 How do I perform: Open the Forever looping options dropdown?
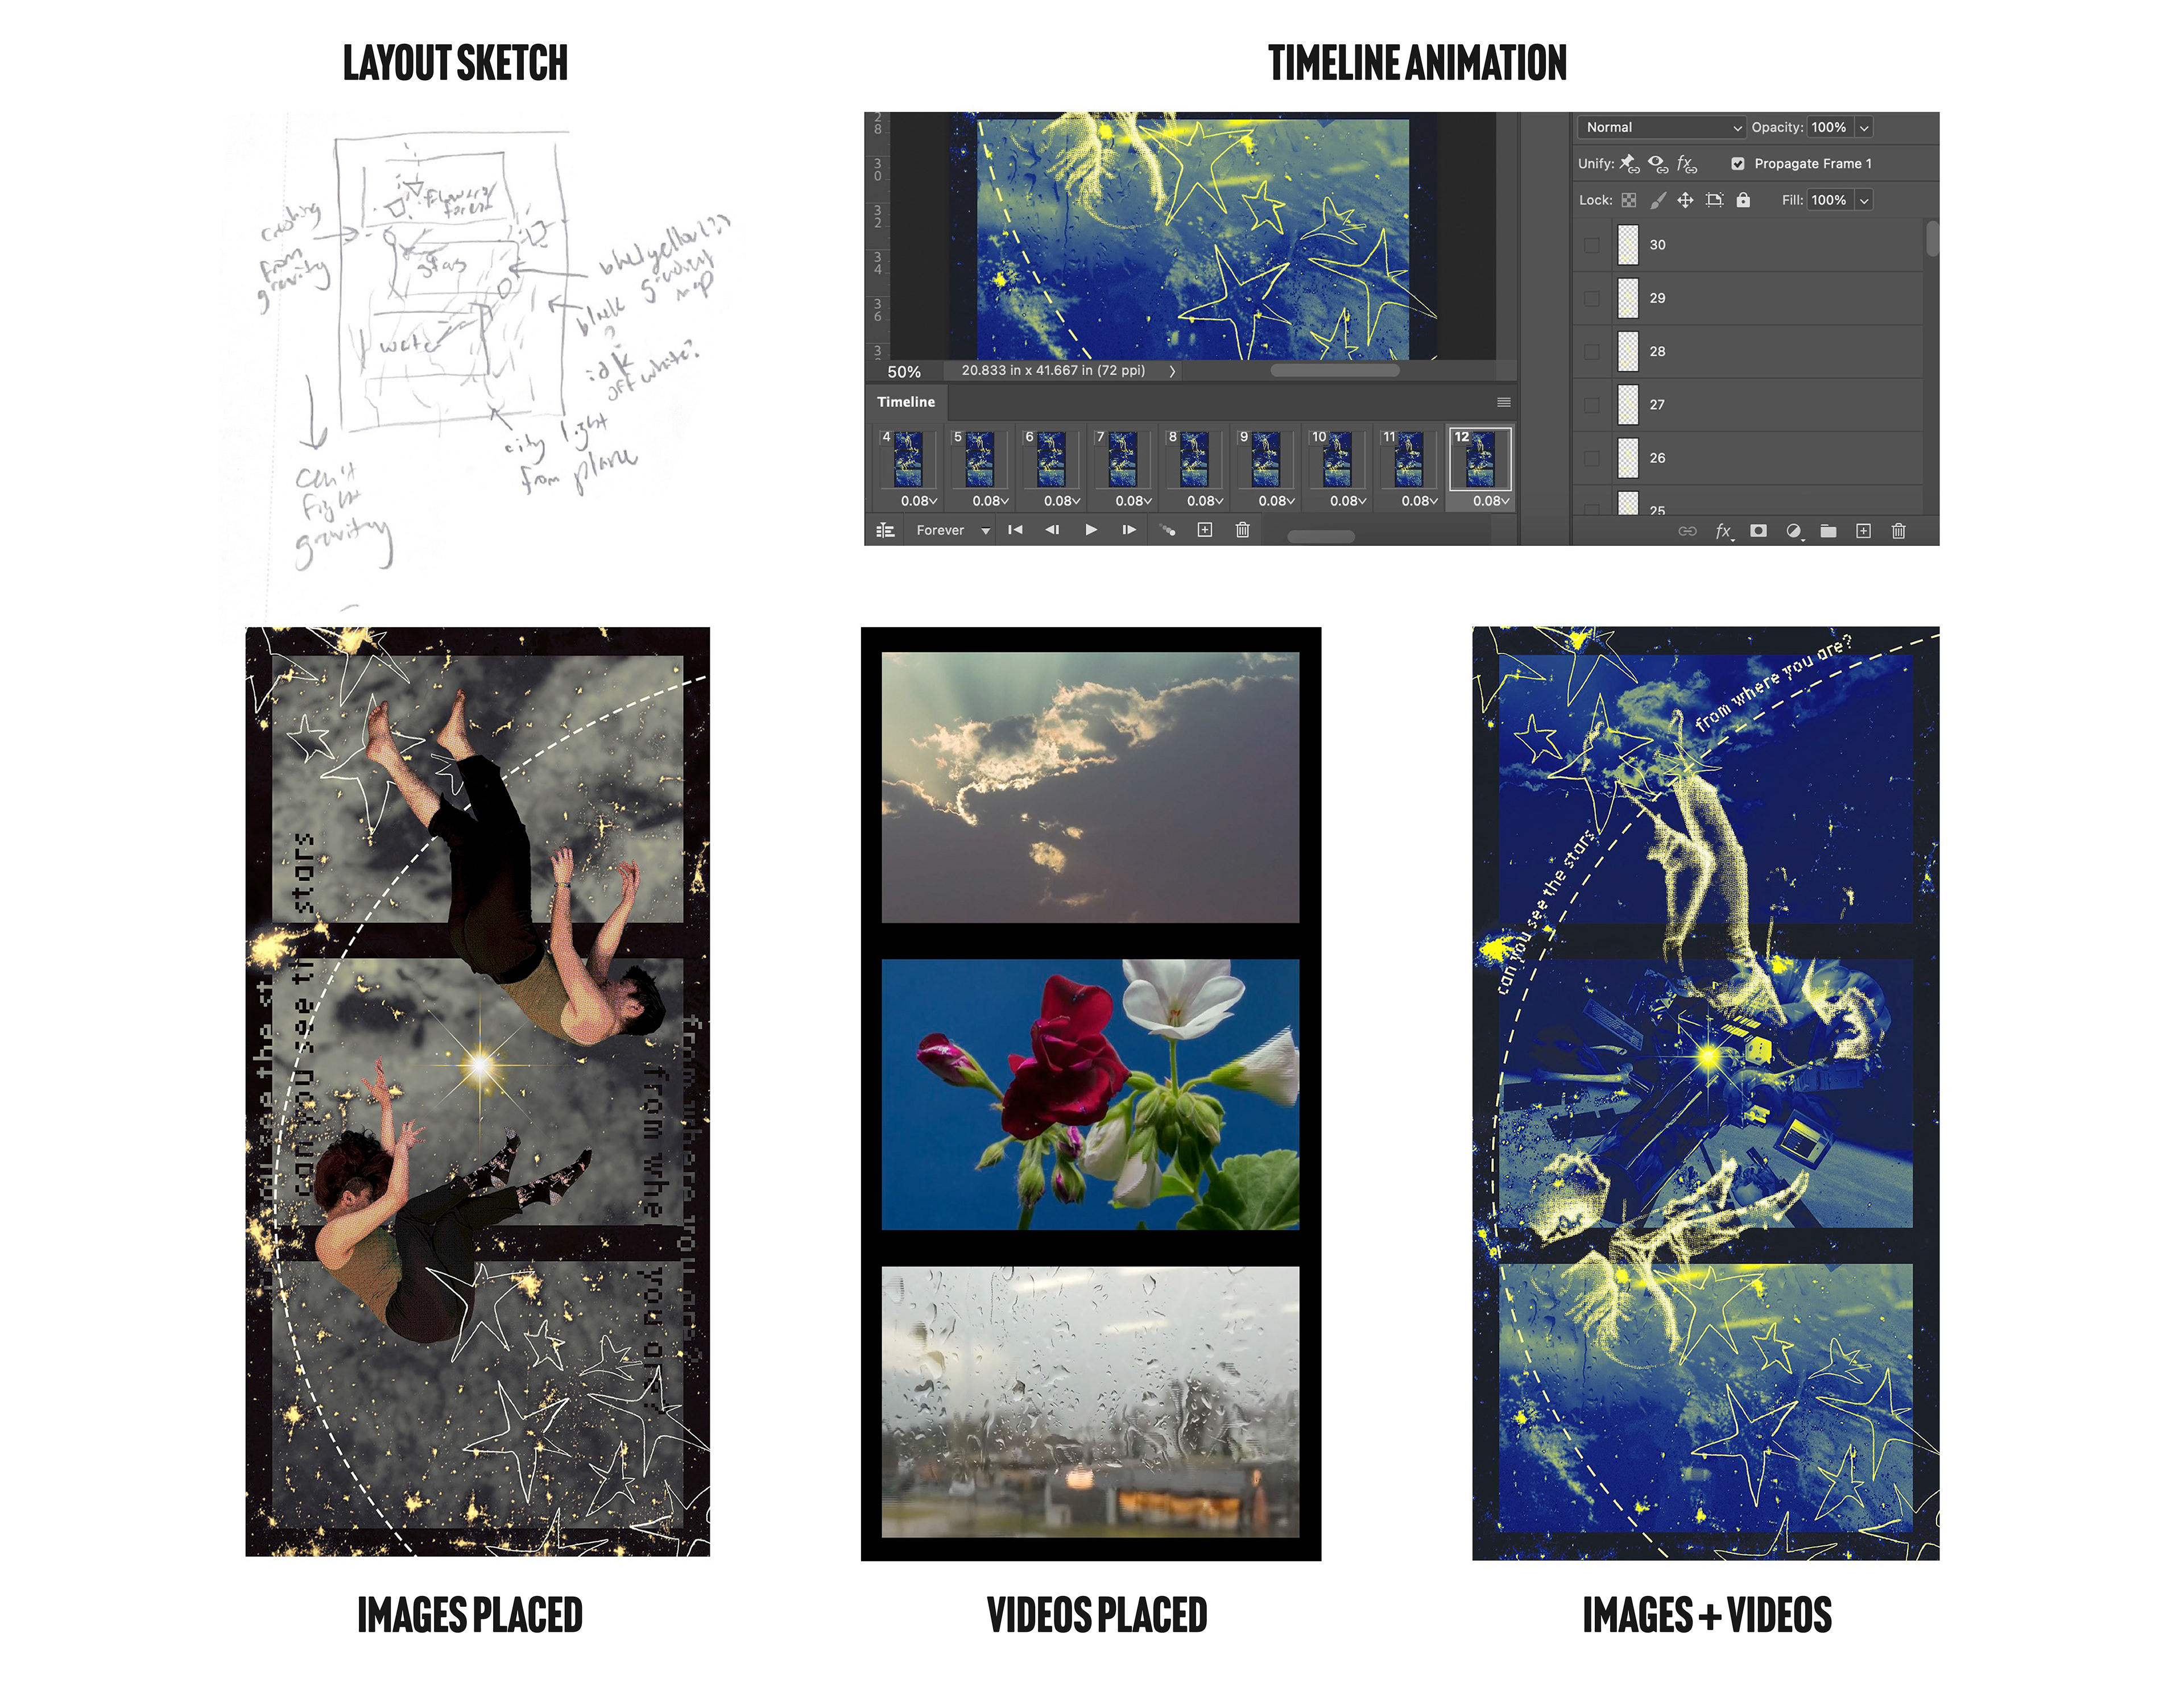click(x=952, y=530)
